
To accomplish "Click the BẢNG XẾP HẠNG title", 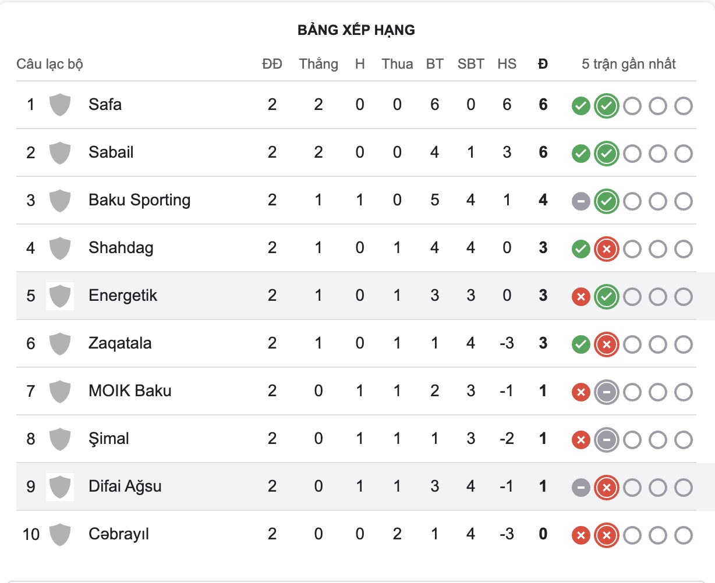I will pyautogui.click(x=356, y=30).
